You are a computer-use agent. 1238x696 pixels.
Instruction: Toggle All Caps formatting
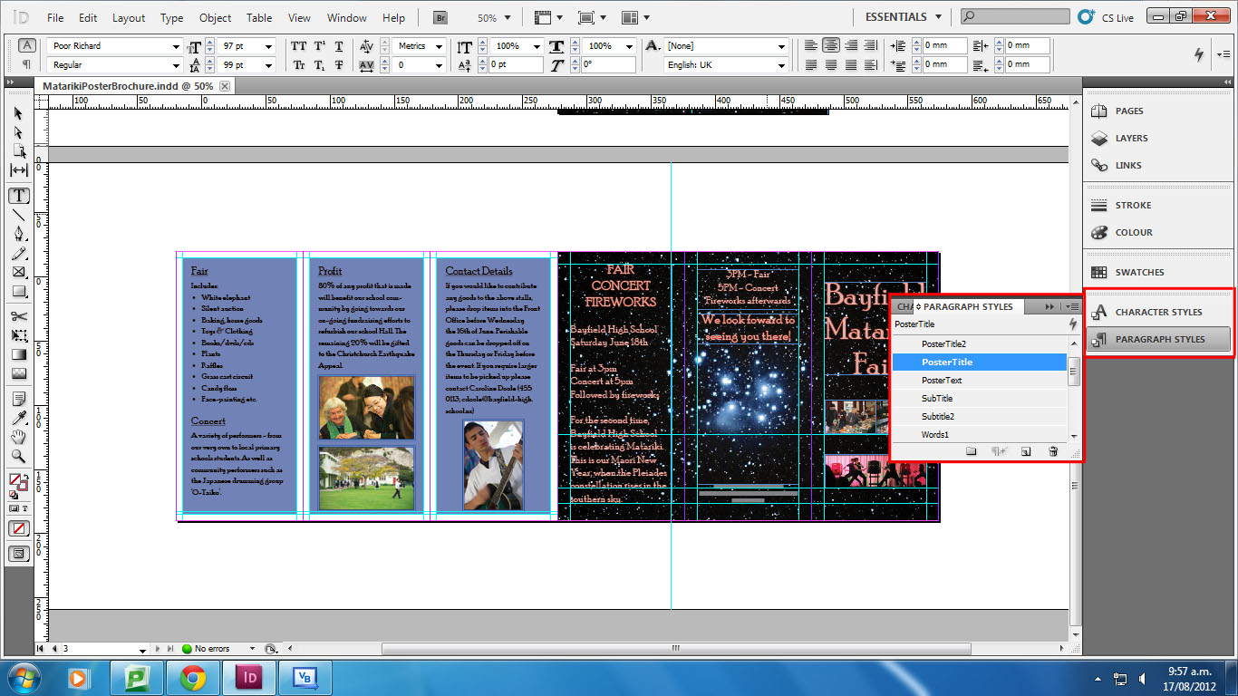coord(299,46)
